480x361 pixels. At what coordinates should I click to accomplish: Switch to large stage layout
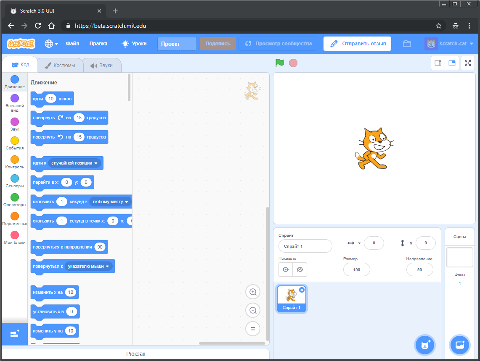pyautogui.click(x=452, y=63)
